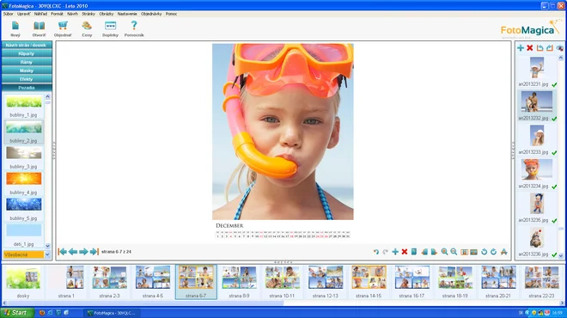Pick the bubliny_1.jpg green background
This screenshot has height=318, width=567.
23,102
